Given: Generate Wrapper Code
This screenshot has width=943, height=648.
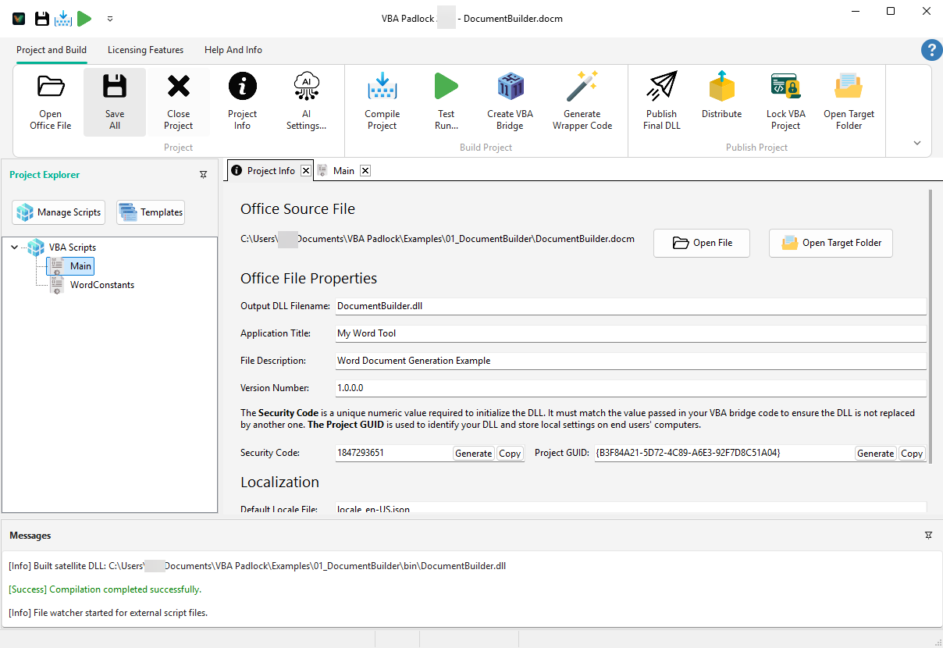Looking at the screenshot, I should 582,100.
